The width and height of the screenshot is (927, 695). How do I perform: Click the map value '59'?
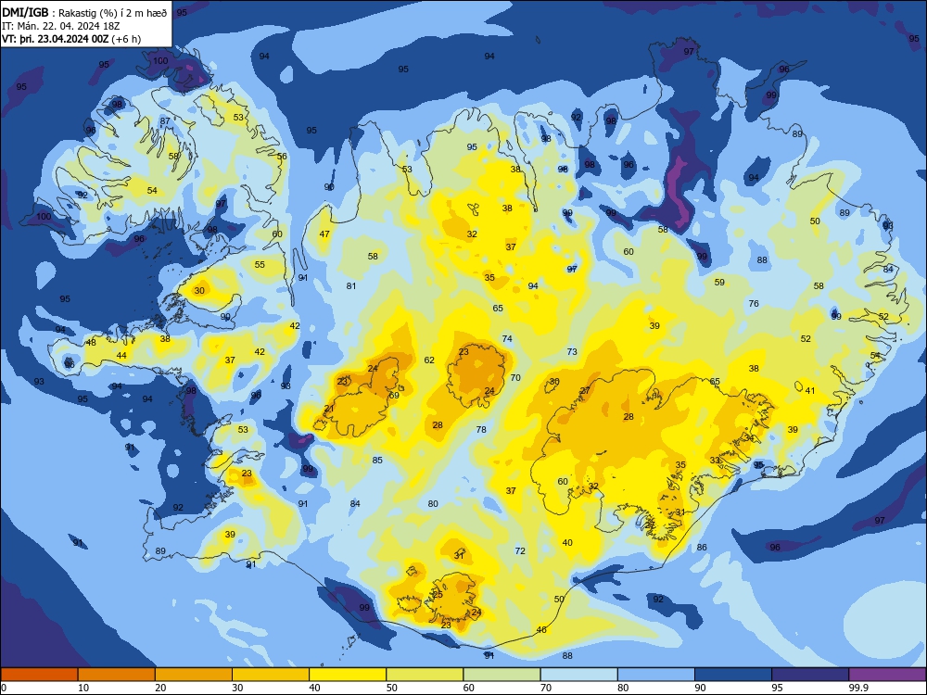(x=719, y=283)
